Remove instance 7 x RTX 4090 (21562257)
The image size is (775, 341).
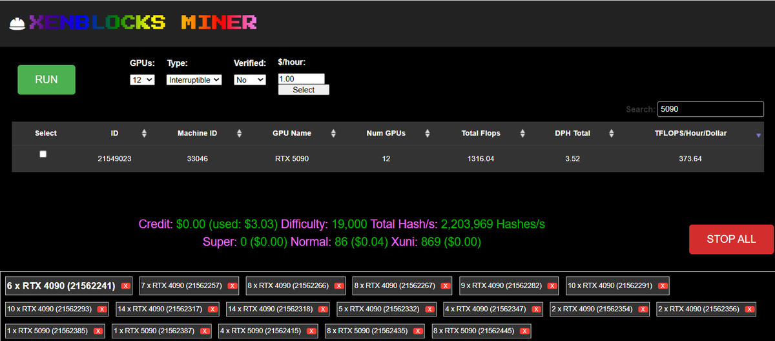click(x=232, y=285)
